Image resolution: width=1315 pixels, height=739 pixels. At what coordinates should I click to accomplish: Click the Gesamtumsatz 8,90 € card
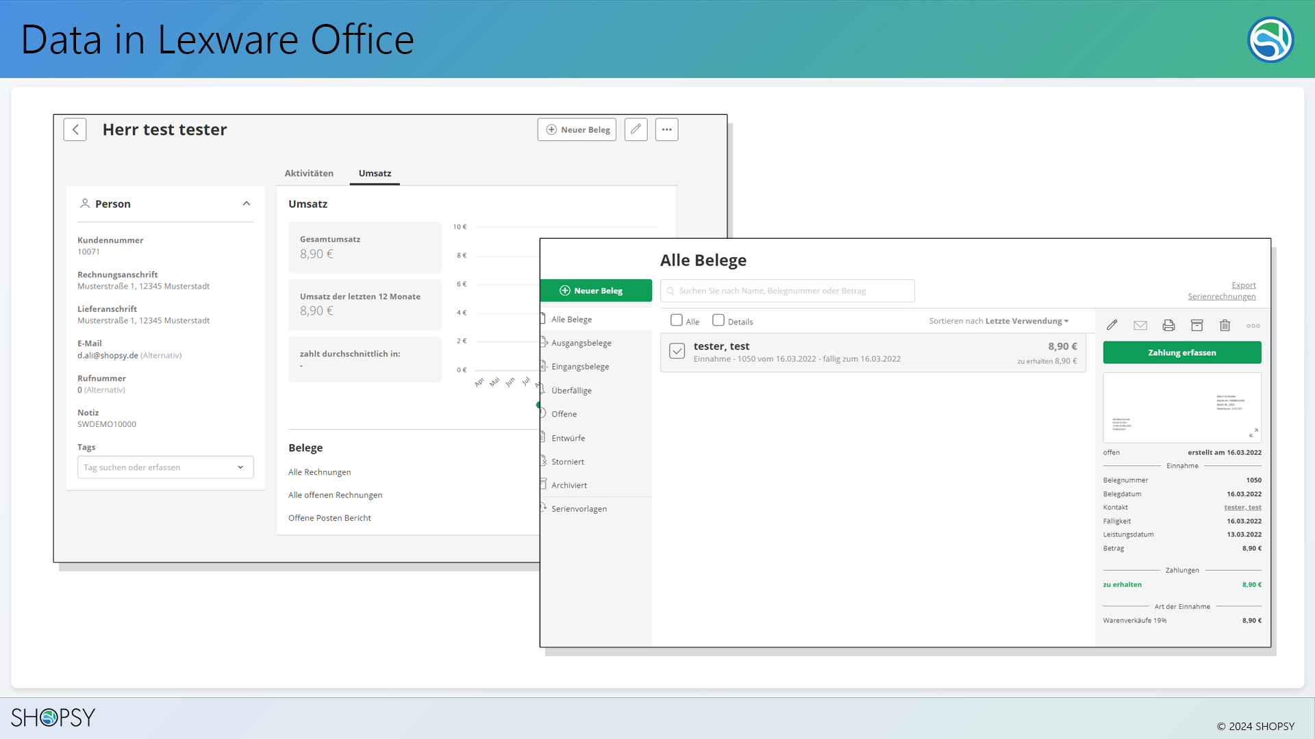[x=364, y=247]
